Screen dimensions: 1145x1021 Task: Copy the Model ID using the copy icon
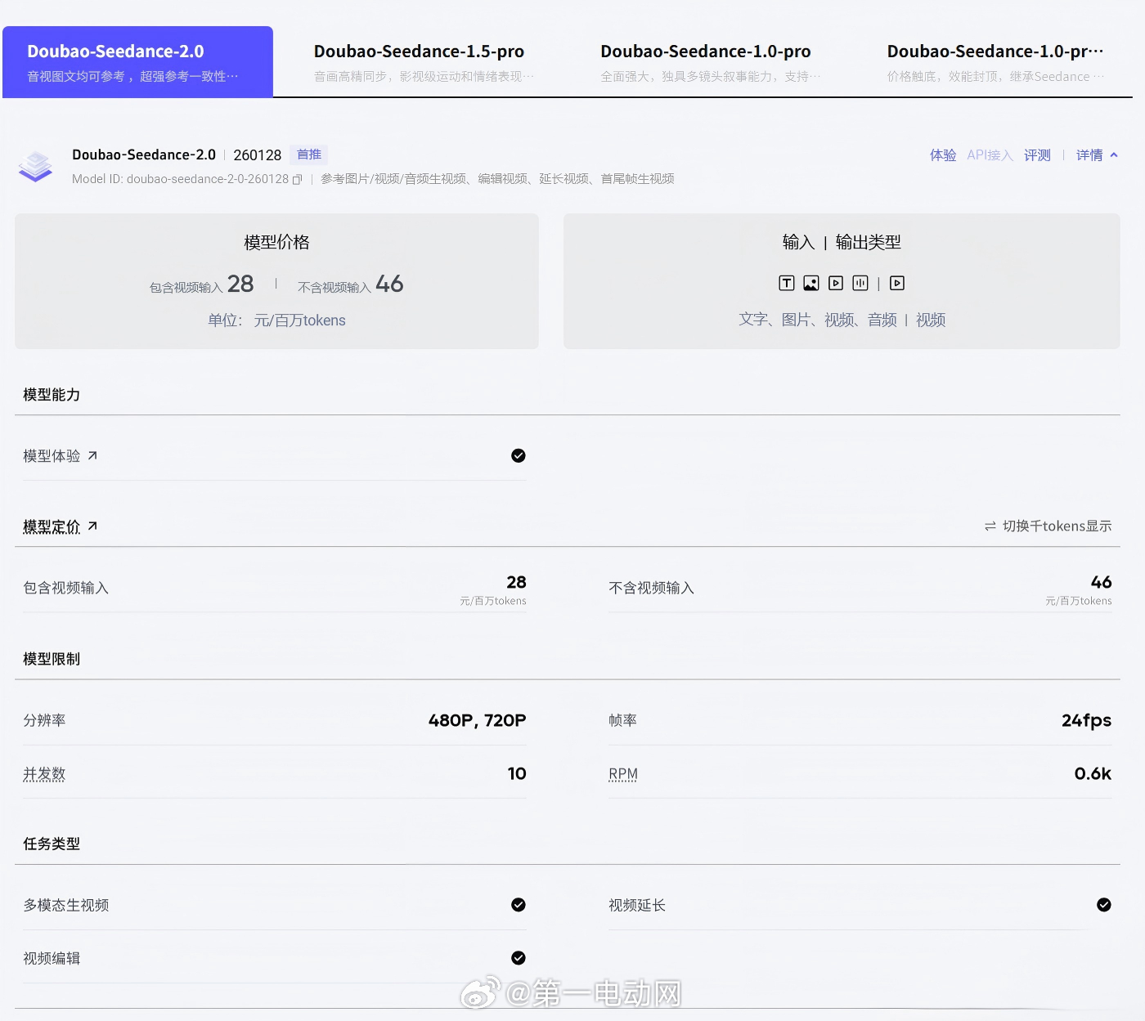(x=296, y=178)
